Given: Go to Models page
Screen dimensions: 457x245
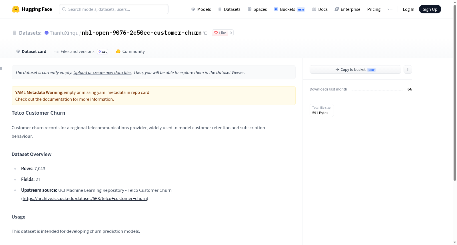Looking at the screenshot, I should [x=201, y=9].
